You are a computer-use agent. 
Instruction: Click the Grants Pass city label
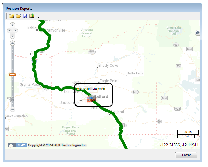click(x=30, y=85)
